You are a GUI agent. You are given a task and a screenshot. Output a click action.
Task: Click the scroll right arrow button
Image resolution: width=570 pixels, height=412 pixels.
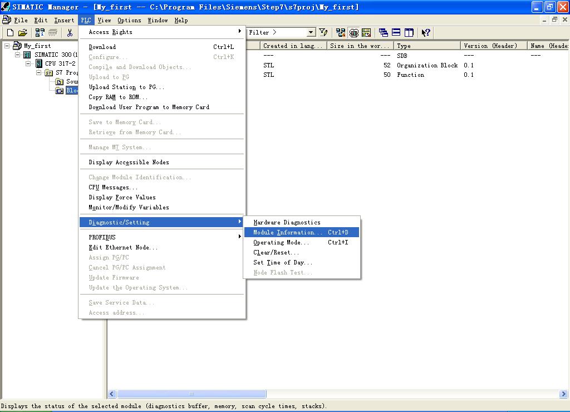563,394
